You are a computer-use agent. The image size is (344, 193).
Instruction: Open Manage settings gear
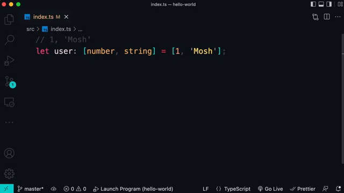coord(9,174)
